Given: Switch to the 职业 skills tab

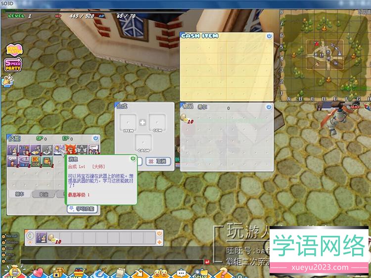Looking at the screenshot, I should (x=44, y=194).
